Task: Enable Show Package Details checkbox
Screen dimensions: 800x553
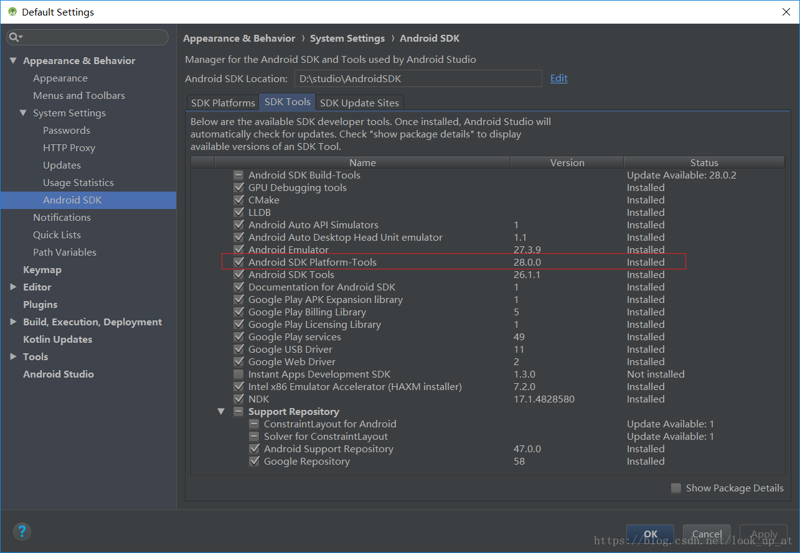Action: (676, 488)
